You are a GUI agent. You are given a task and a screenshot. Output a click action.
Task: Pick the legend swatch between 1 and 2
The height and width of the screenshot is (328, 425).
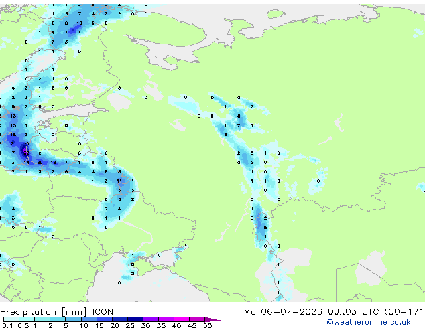click(x=42, y=319)
